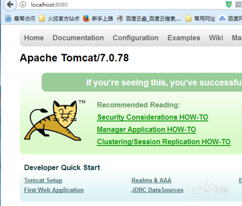This screenshot has height=206, width=242.
Task: Open the JDBC DataSources link
Action: (157, 190)
